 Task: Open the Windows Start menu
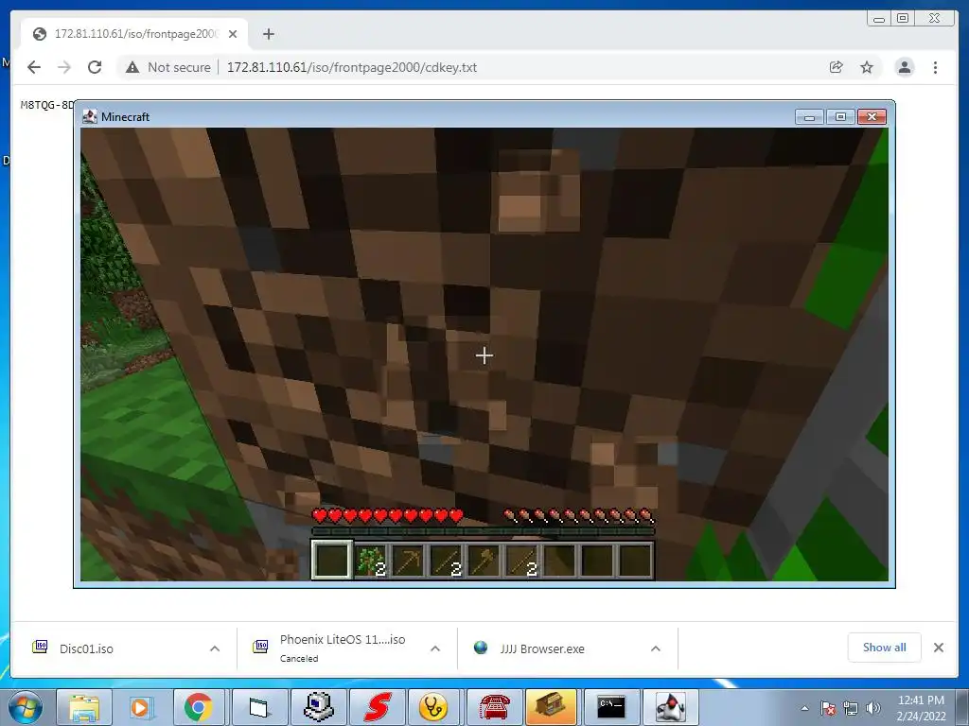tap(26, 707)
